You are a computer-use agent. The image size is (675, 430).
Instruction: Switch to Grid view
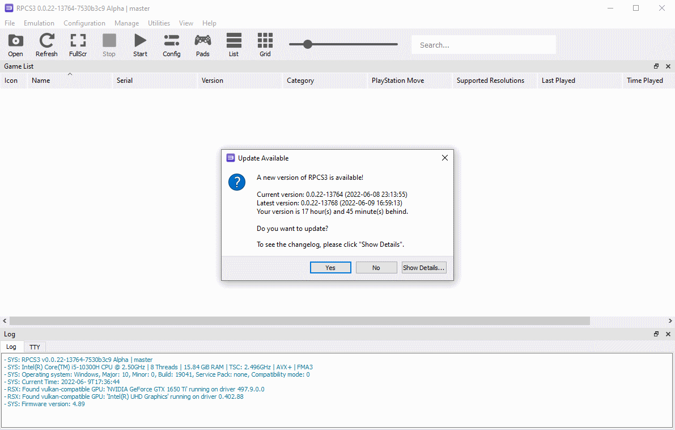click(265, 45)
